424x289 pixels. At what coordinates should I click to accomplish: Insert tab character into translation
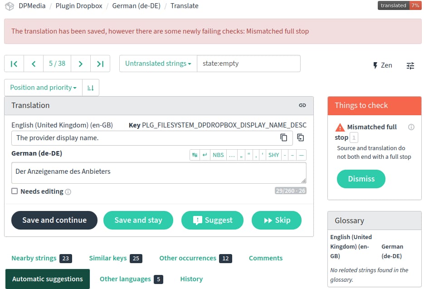coord(195,155)
